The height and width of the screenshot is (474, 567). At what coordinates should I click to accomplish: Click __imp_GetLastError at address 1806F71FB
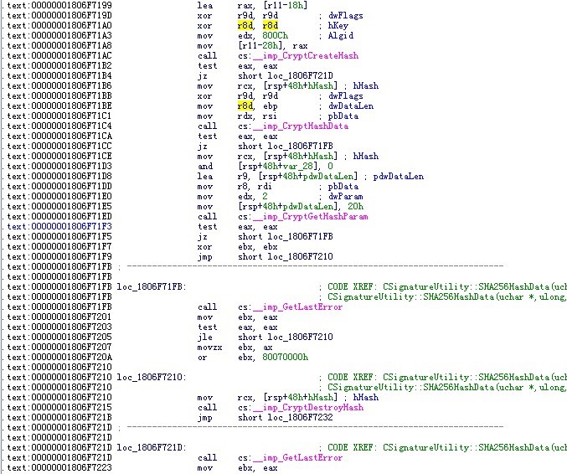pyautogui.click(x=297, y=307)
